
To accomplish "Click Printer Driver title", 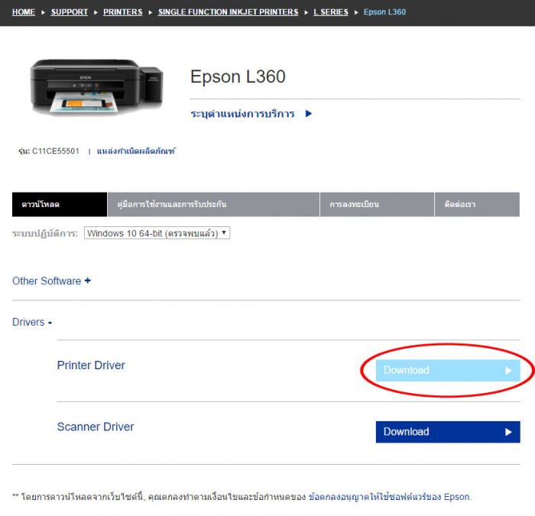I will pos(91,365).
